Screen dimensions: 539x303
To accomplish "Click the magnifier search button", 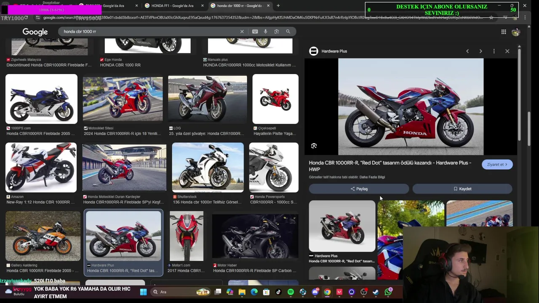I will click(x=288, y=32).
